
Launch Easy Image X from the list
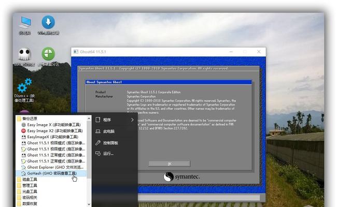(x=51, y=125)
